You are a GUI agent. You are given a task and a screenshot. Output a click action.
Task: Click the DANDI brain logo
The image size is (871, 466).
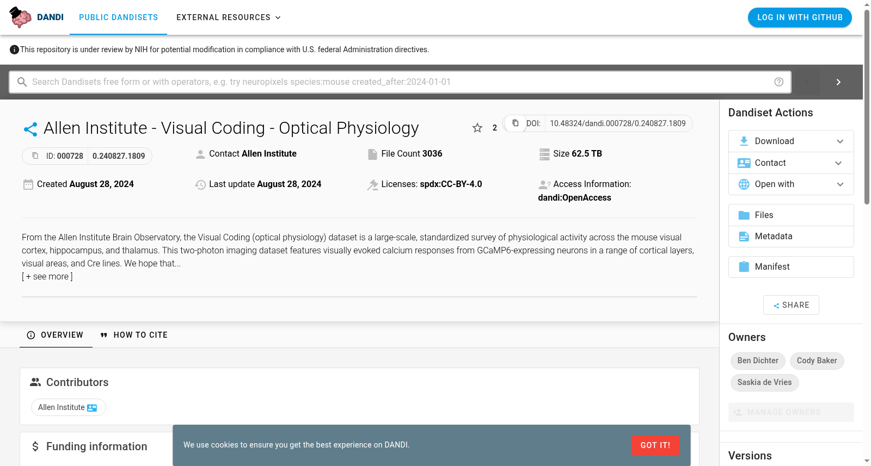[x=21, y=17]
